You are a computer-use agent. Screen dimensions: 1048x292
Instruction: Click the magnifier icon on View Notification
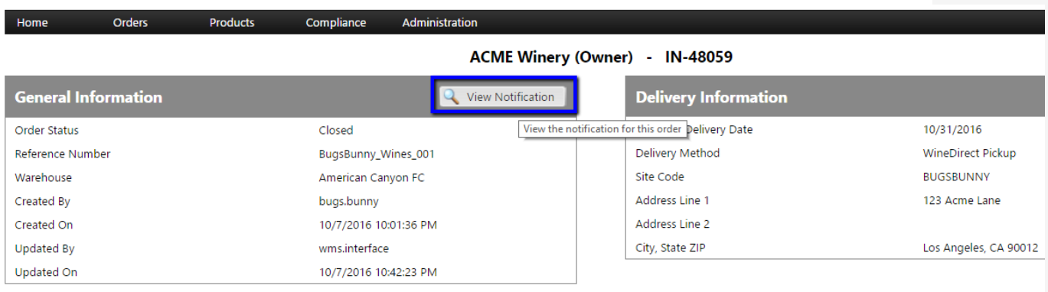[452, 97]
